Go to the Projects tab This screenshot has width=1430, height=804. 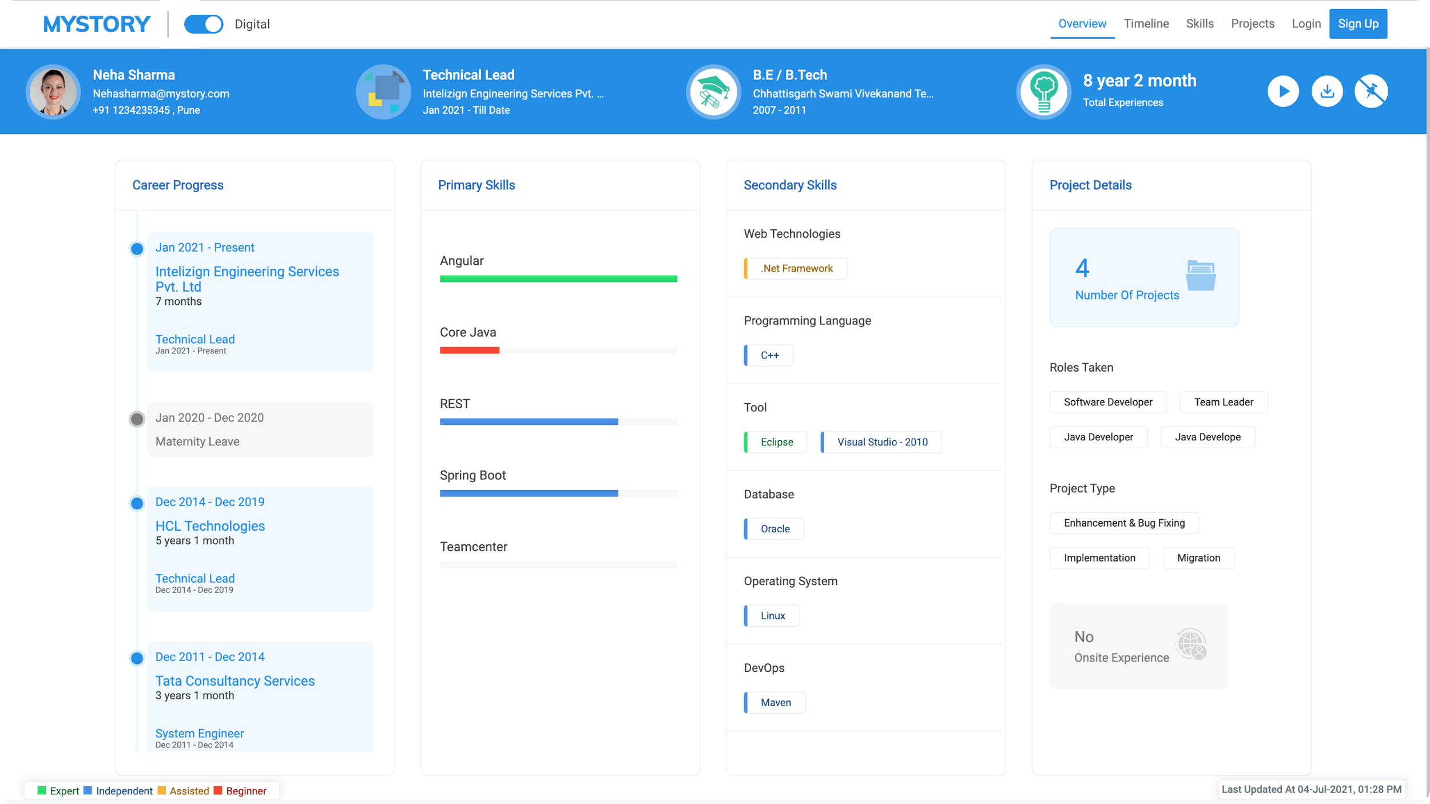[x=1252, y=24]
